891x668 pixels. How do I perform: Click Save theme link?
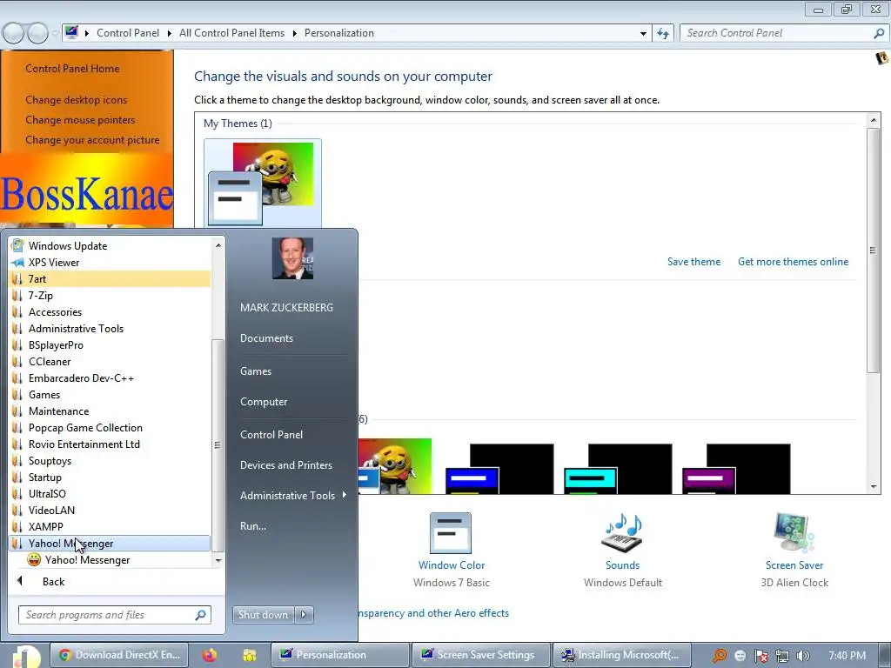pos(693,261)
